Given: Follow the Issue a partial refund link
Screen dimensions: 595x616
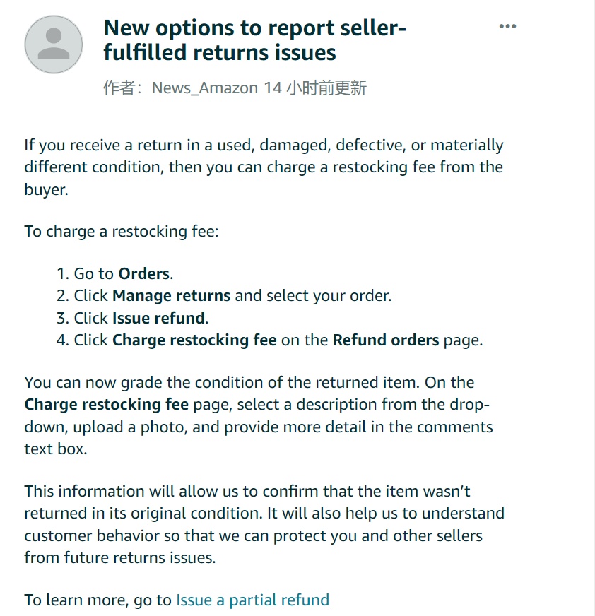Looking at the screenshot, I should click(x=253, y=600).
